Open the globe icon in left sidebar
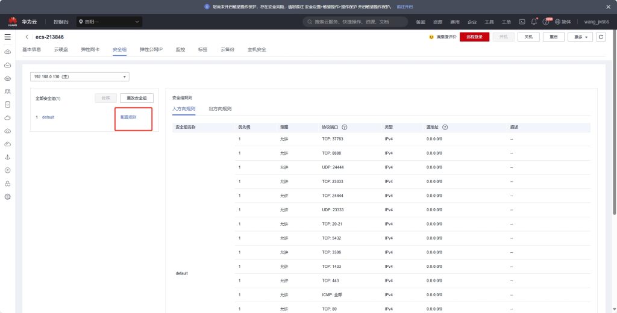The height and width of the screenshot is (313, 617). pos(7,197)
